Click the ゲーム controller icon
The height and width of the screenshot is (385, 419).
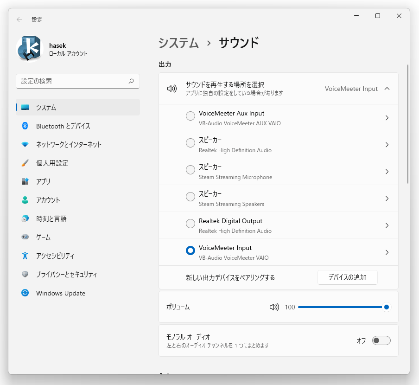pos(25,237)
